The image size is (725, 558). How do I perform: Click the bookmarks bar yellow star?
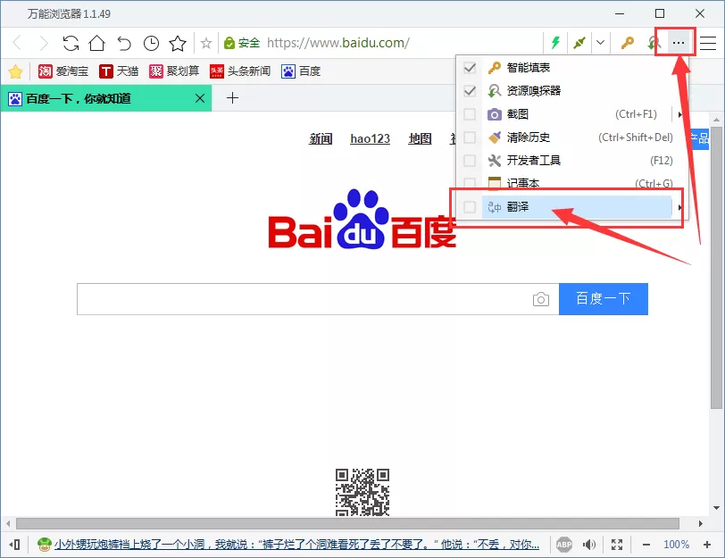tap(15, 71)
